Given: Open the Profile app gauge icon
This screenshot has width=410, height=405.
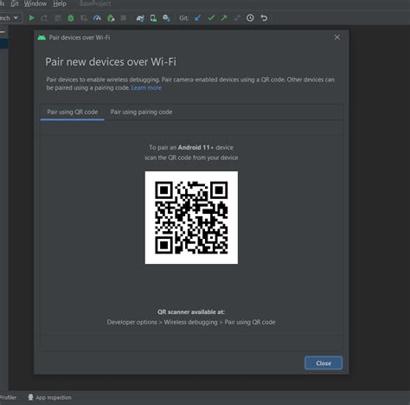Looking at the screenshot, I should [97, 18].
